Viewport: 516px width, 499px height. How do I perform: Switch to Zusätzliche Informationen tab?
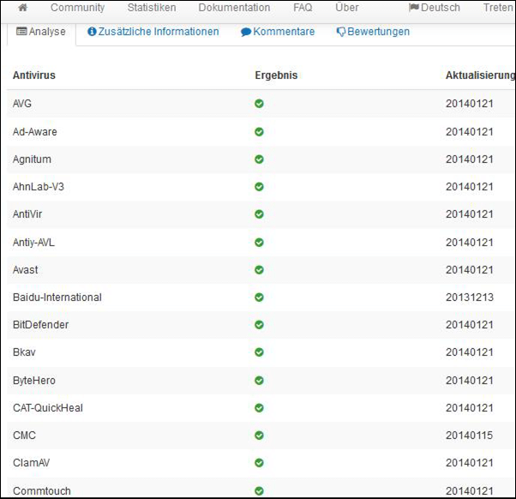click(x=153, y=32)
